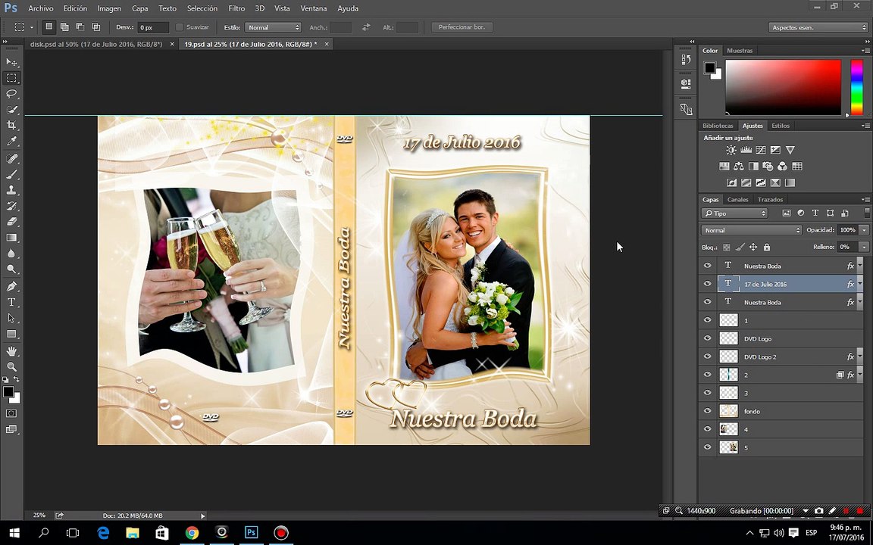Switch to the Canales tab
Image resolution: width=873 pixels, height=545 pixels.
737,199
